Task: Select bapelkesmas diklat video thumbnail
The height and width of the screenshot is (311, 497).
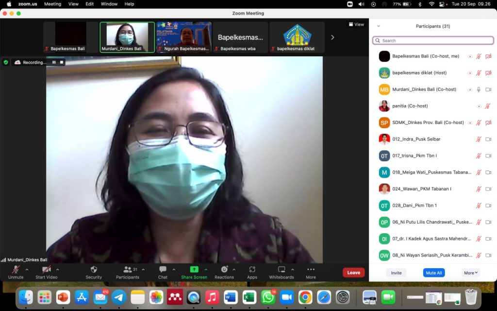Action: click(x=297, y=37)
